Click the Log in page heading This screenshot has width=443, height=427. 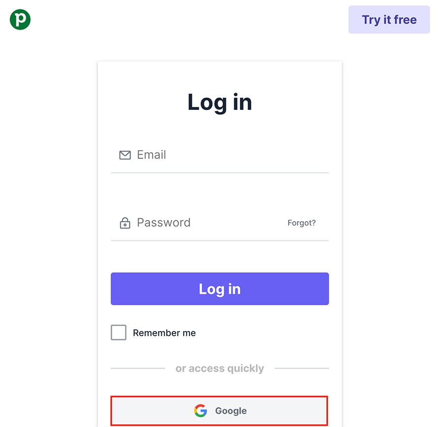pos(220,102)
